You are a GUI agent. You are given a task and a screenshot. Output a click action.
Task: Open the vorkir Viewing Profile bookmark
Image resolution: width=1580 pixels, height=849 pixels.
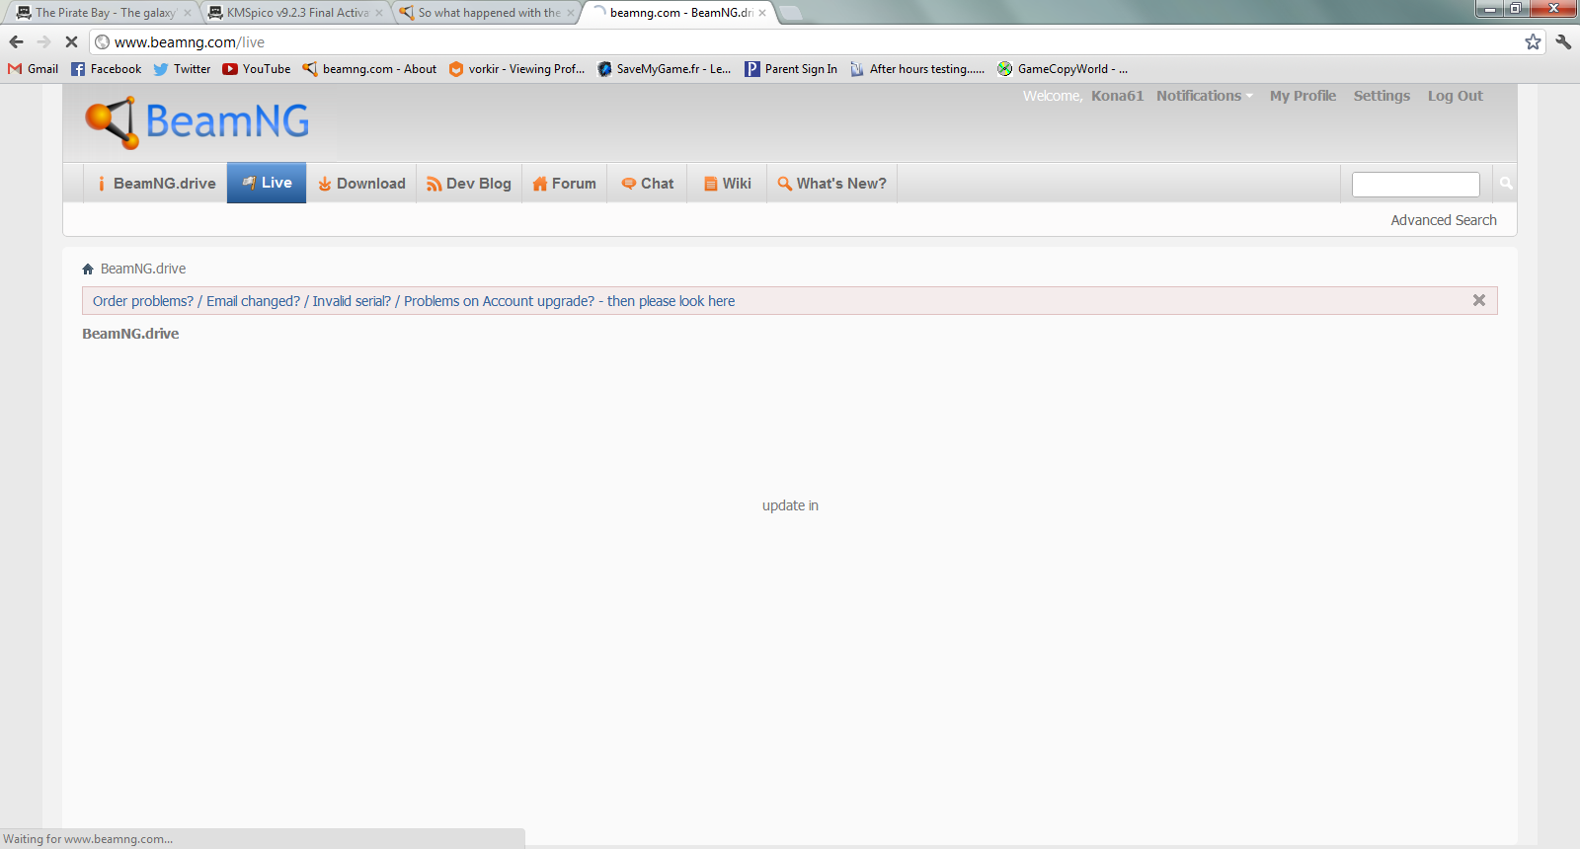516,69
